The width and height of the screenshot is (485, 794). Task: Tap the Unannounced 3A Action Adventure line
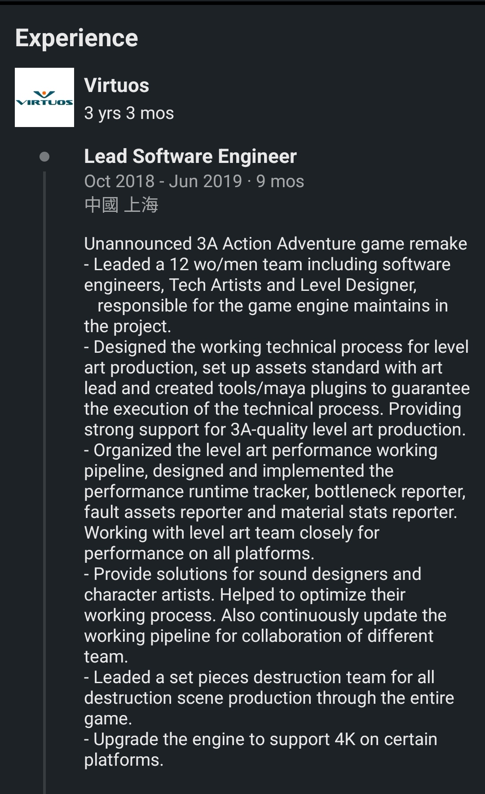coord(276,244)
